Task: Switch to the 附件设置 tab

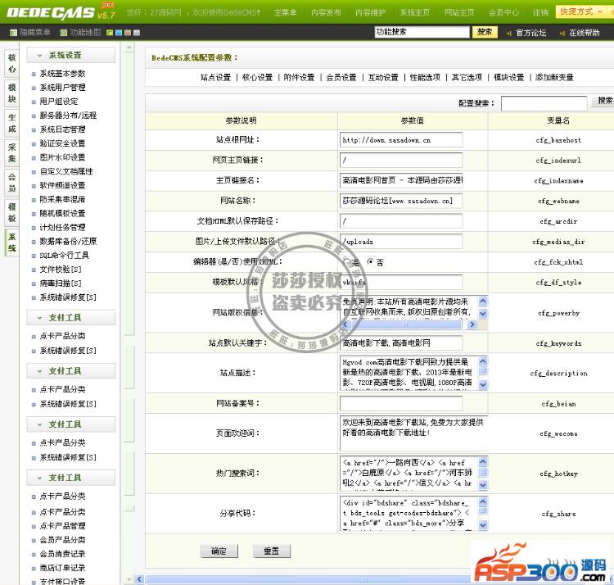Action: (299, 78)
